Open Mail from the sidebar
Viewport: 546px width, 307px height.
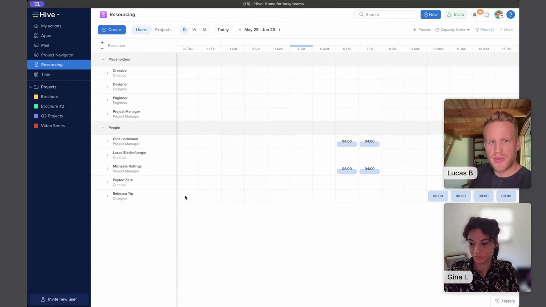[x=45, y=45]
